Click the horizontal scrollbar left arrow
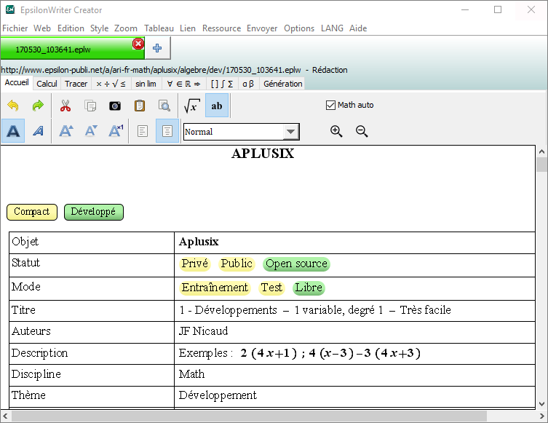The height and width of the screenshot is (423, 548). point(5,416)
